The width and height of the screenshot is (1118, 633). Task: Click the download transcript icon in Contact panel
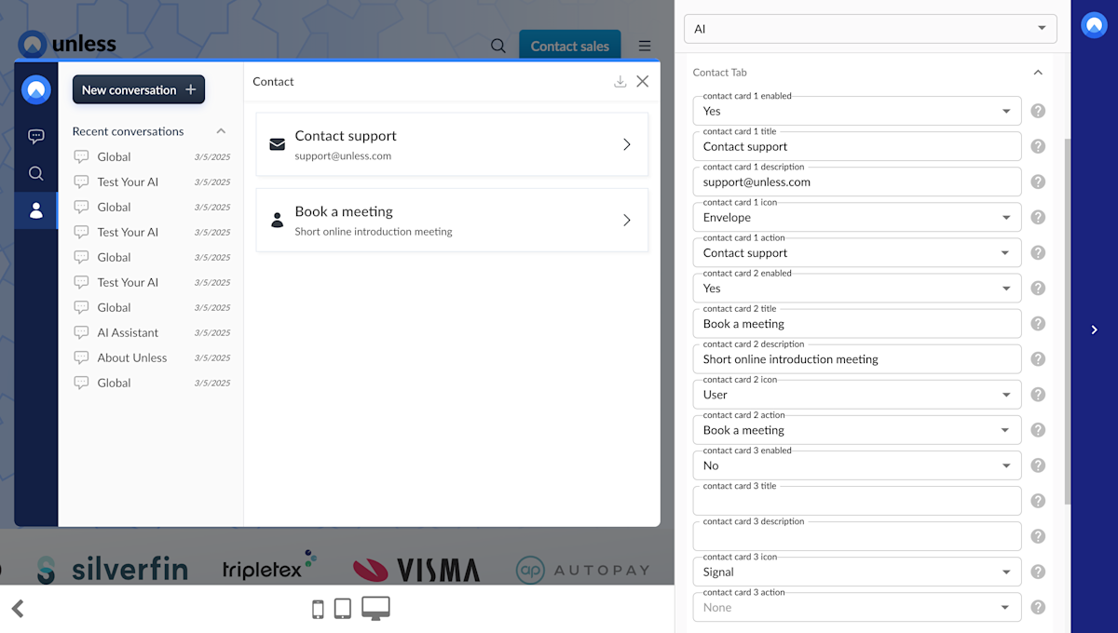pos(620,81)
